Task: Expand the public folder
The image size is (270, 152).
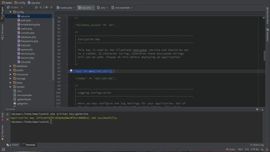Action: 10,70
